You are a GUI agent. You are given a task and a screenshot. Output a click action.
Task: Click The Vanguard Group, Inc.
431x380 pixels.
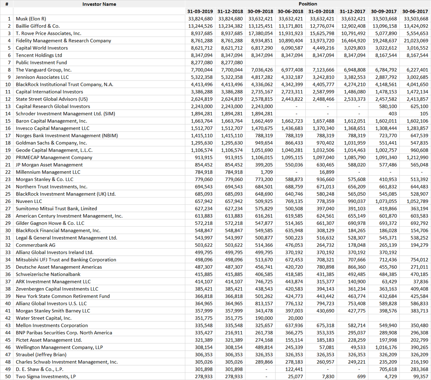[x=43, y=70]
